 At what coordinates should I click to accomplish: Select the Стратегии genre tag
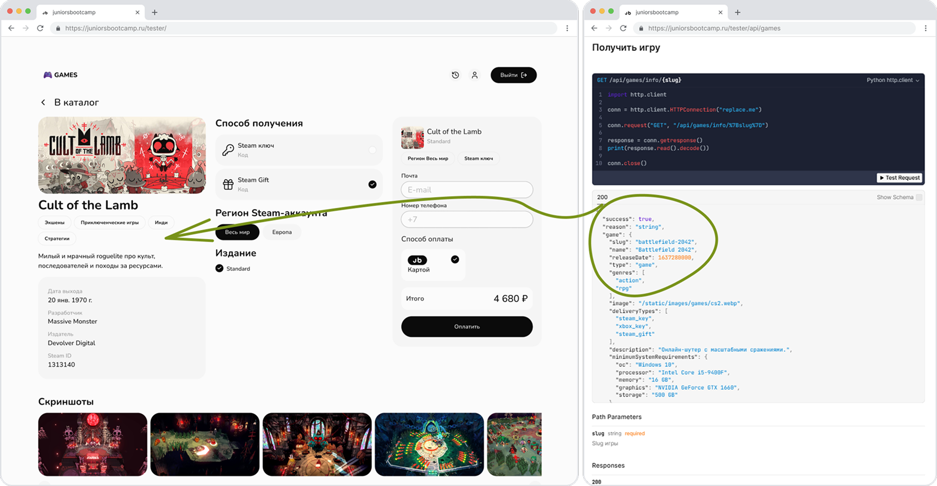(57, 239)
